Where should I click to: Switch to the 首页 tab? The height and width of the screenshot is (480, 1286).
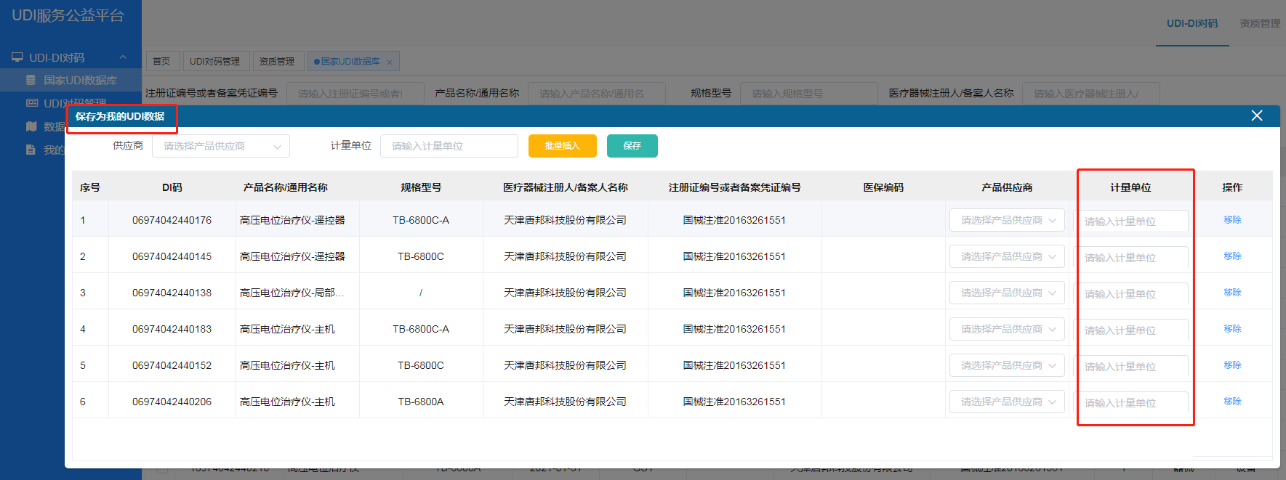pyautogui.click(x=161, y=62)
